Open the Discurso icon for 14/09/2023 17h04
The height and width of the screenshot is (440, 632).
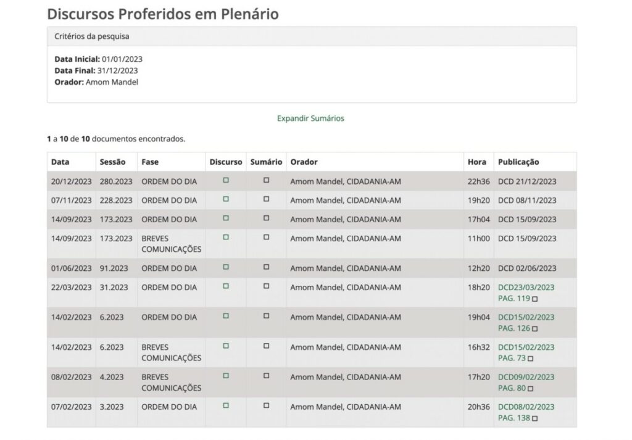pyautogui.click(x=226, y=218)
